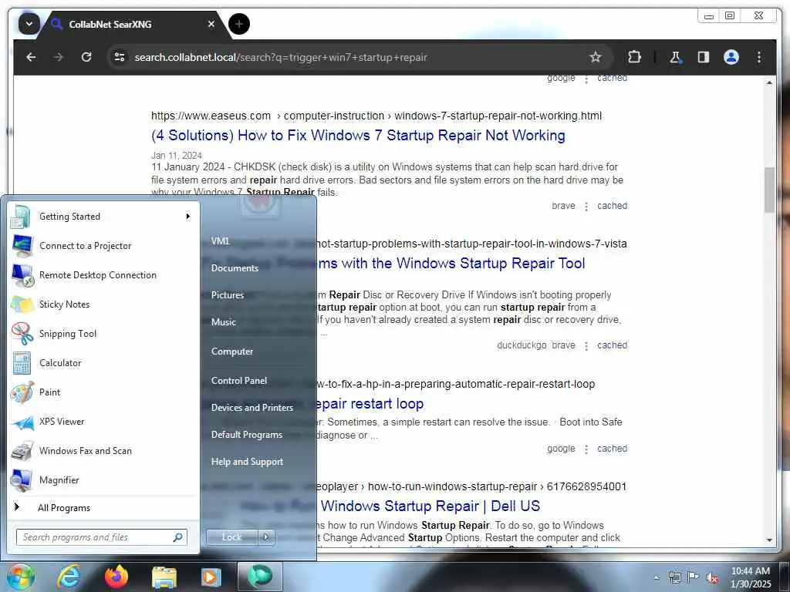Launch Connect to a Projector icon
The height and width of the screenshot is (592, 790).
22,246
